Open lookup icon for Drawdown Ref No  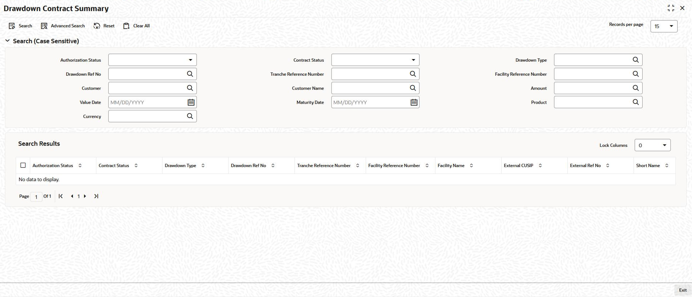click(190, 74)
